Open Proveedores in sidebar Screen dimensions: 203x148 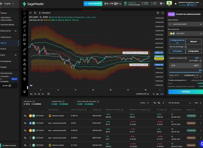point(6,61)
